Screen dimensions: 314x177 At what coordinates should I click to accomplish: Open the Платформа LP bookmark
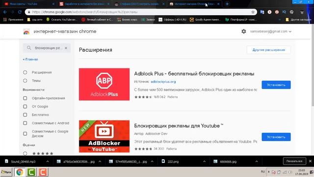pyautogui.click(x=241, y=20)
